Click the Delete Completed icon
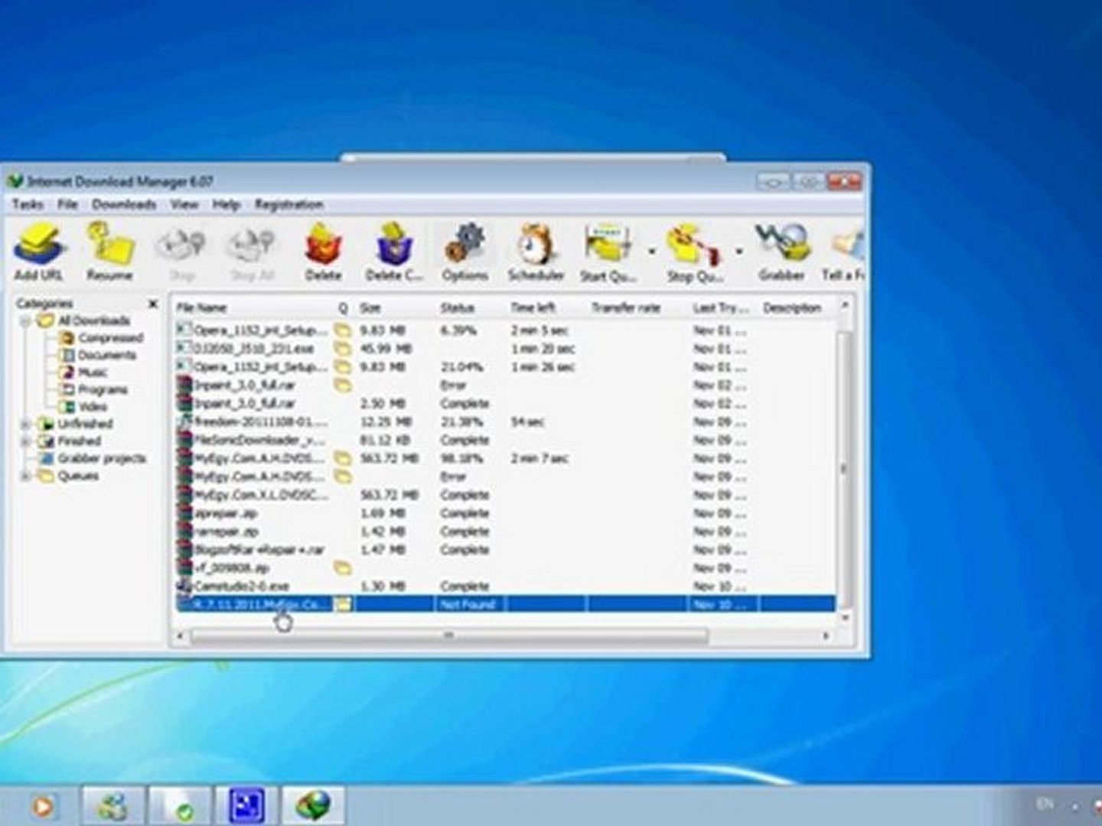Image resolution: width=1102 pixels, height=826 pixels. coord(394,252)
